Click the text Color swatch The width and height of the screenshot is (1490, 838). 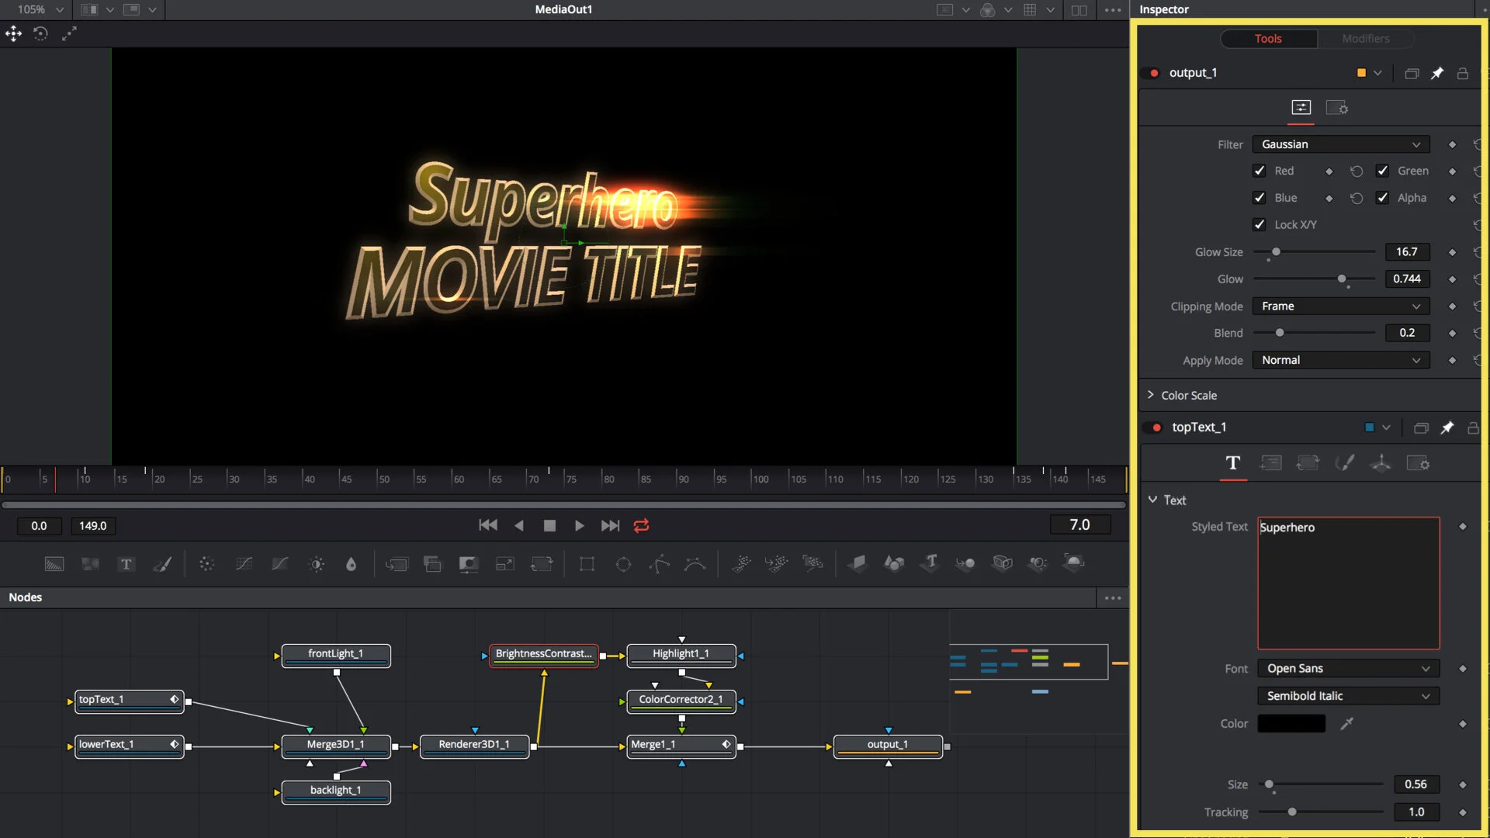click(x=1291, y=723)
